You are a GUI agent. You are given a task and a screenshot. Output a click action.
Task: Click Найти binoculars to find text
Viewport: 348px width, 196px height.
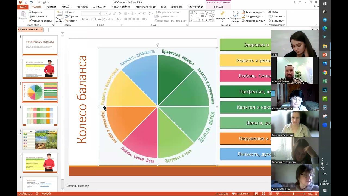273,12
